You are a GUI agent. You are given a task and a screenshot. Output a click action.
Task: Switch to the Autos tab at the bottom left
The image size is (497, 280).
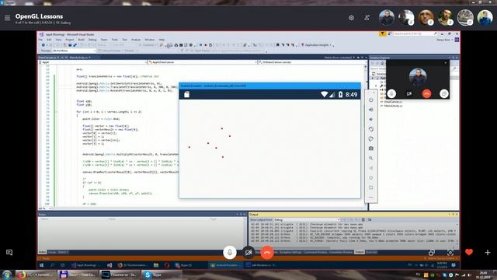point(42,252)
